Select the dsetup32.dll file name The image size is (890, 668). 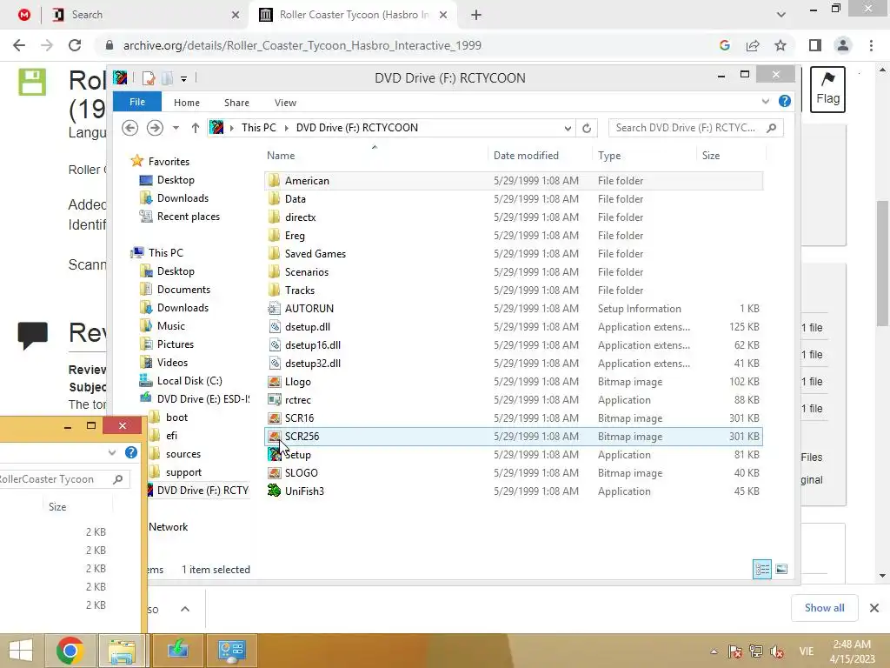click(313, 363)
